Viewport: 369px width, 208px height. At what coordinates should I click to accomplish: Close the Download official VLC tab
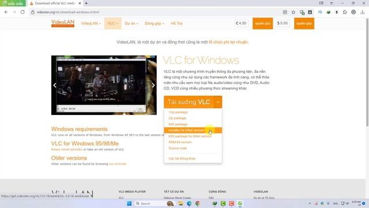[x=80, y=3]
